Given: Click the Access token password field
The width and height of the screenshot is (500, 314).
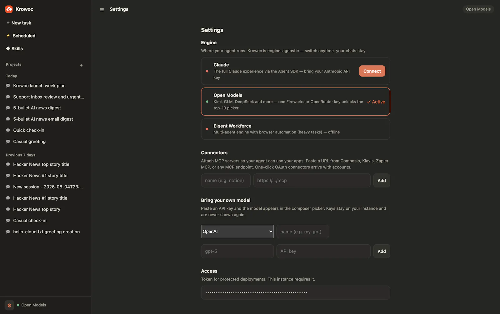Looking at the screenshot, I should pos(295,292).
